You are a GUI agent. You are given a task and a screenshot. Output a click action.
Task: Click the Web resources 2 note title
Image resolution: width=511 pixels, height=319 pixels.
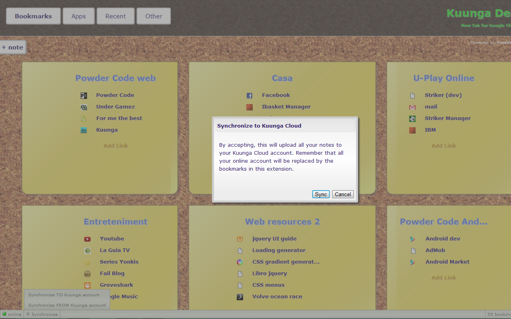click(282, 222)
